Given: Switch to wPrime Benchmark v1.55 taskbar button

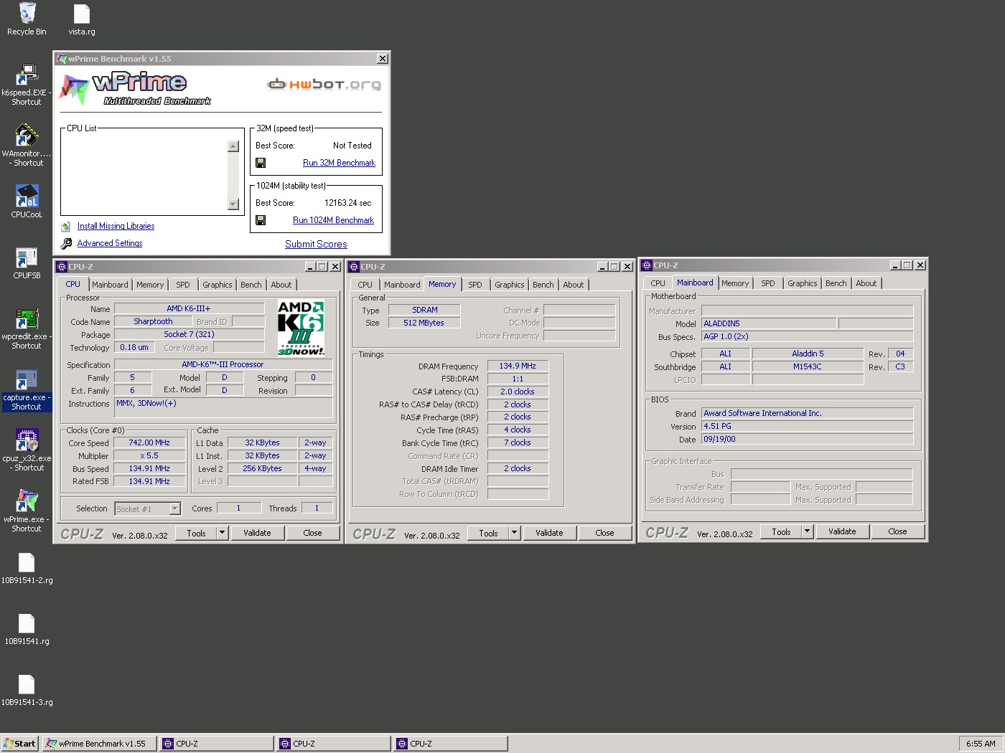Looking at the screenshot, I should pyautogui.click(x=99, y=744).
